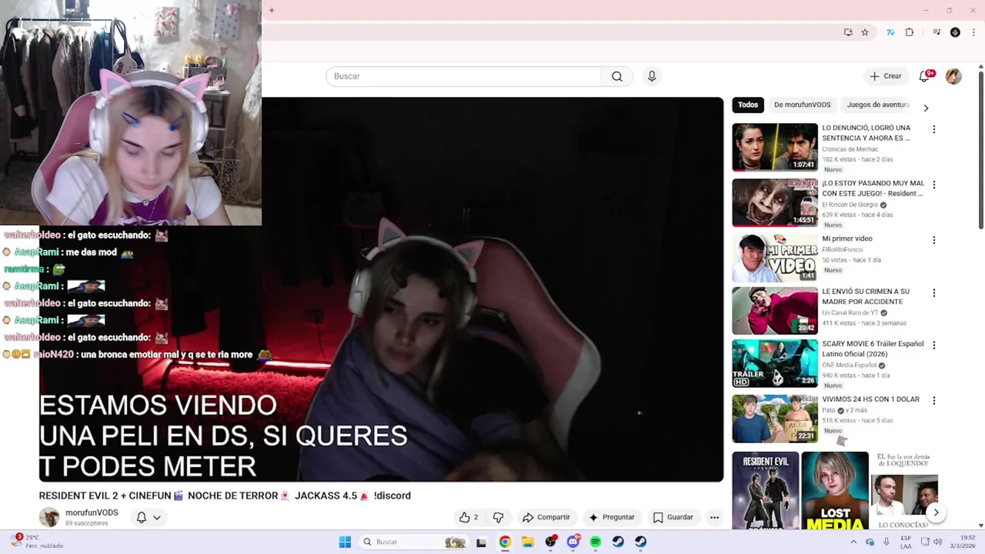The image size is (985, 554).
Task: Open the browser extensions puzzle icon
Action: tap(910, 32)
